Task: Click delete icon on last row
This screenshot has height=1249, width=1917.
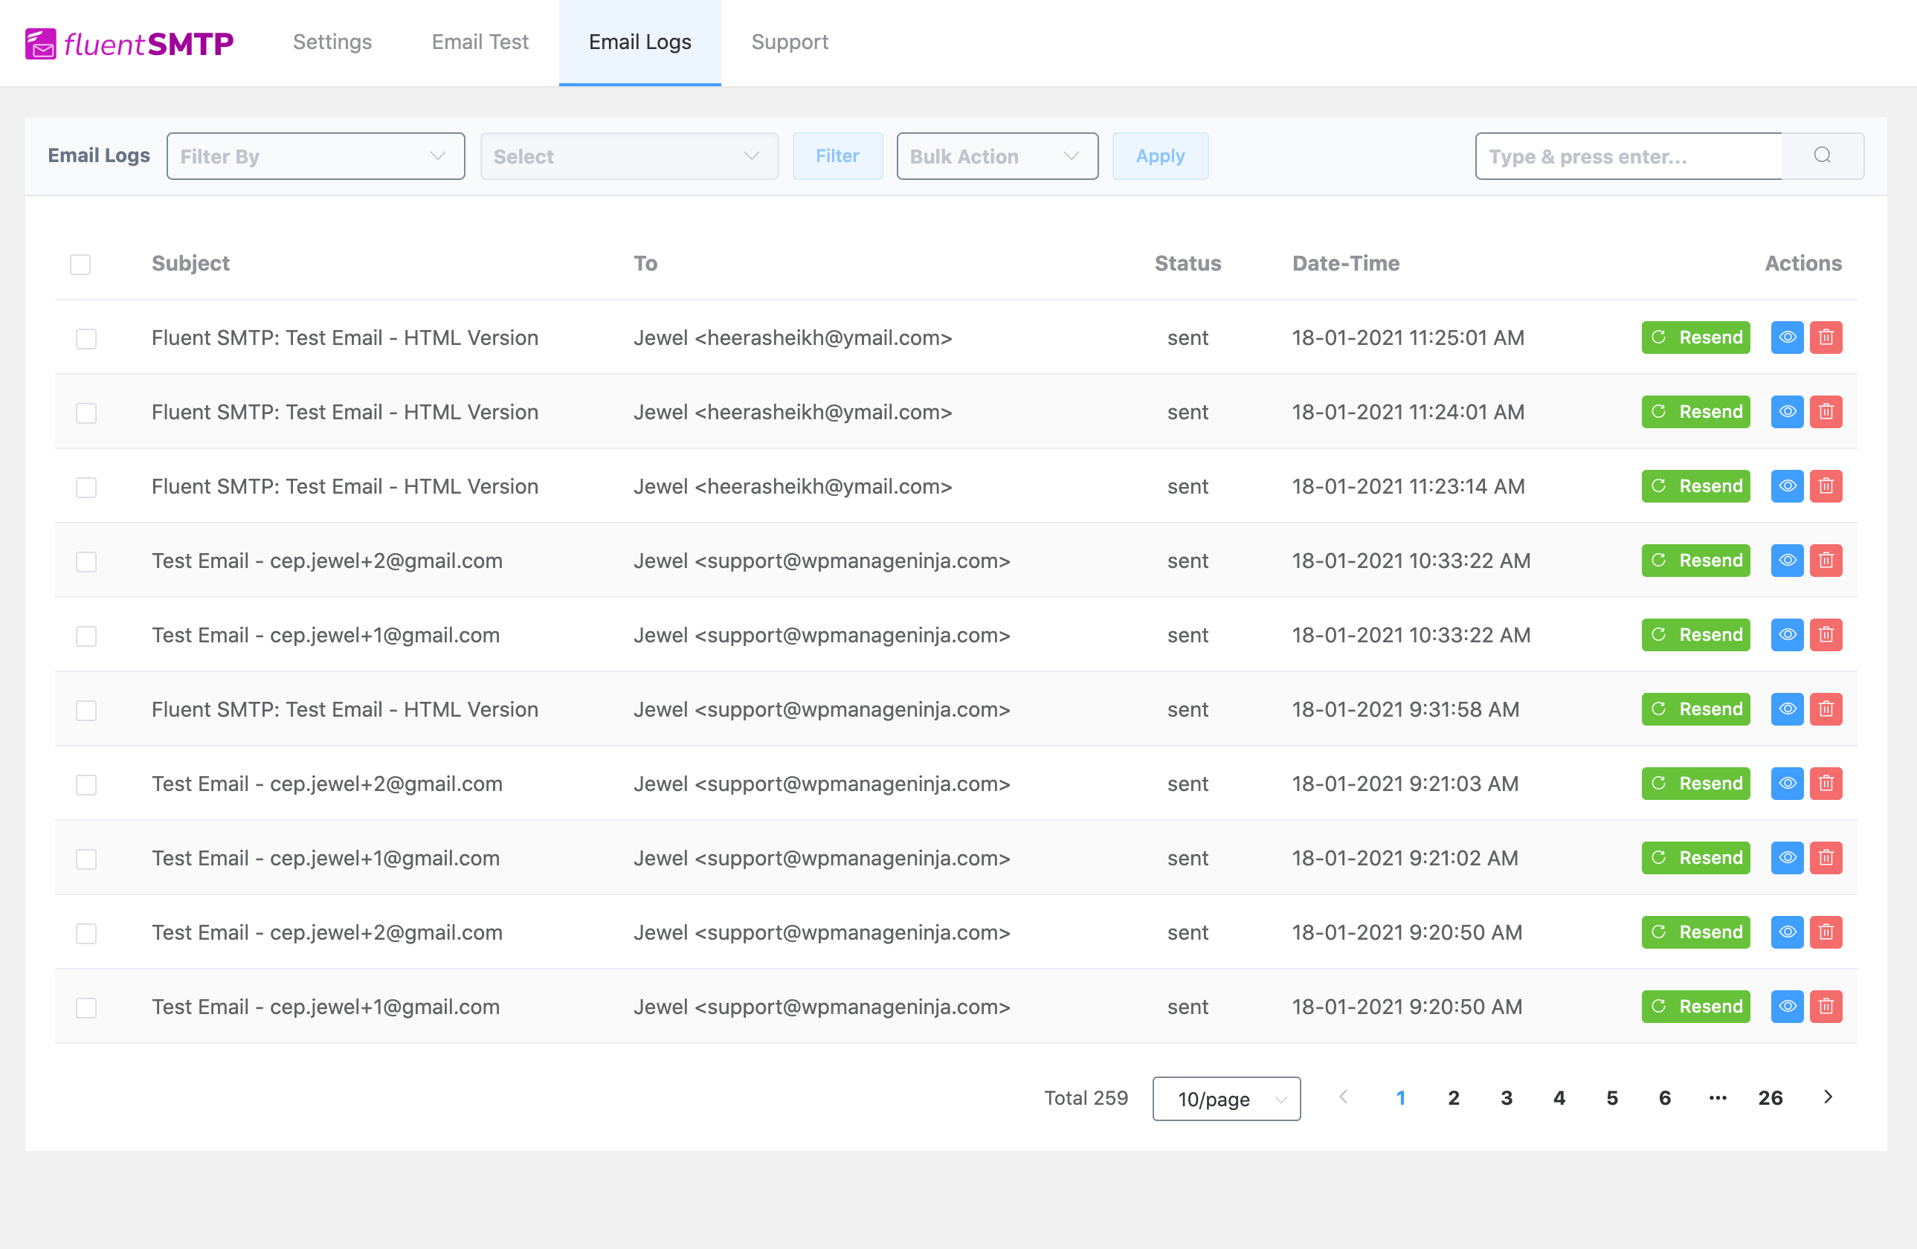Action: (x=1828, y=1006)
